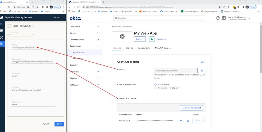Click the back arrow beside Edit Provider

9,26
